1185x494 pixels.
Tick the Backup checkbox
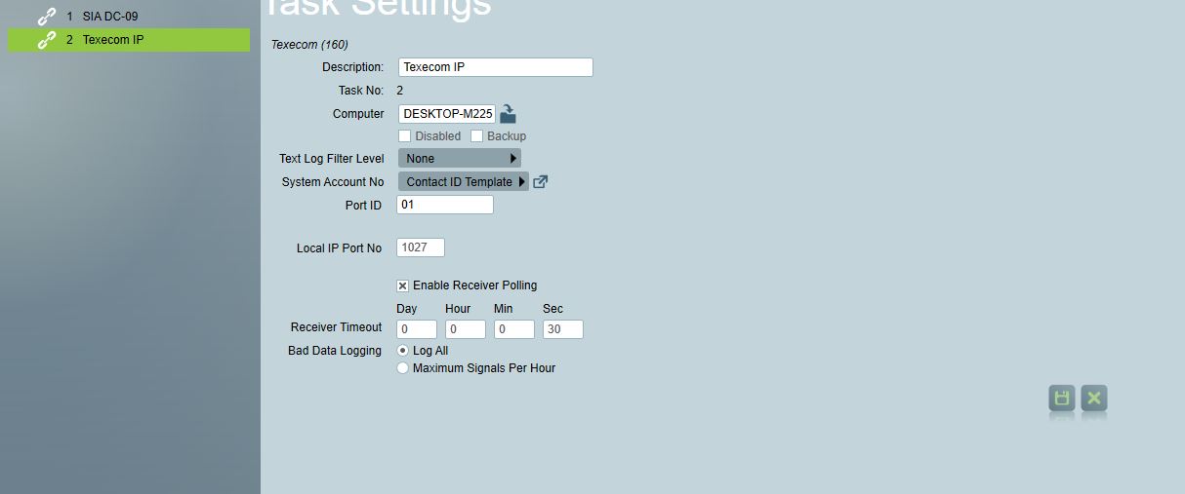tap(477, 136)
